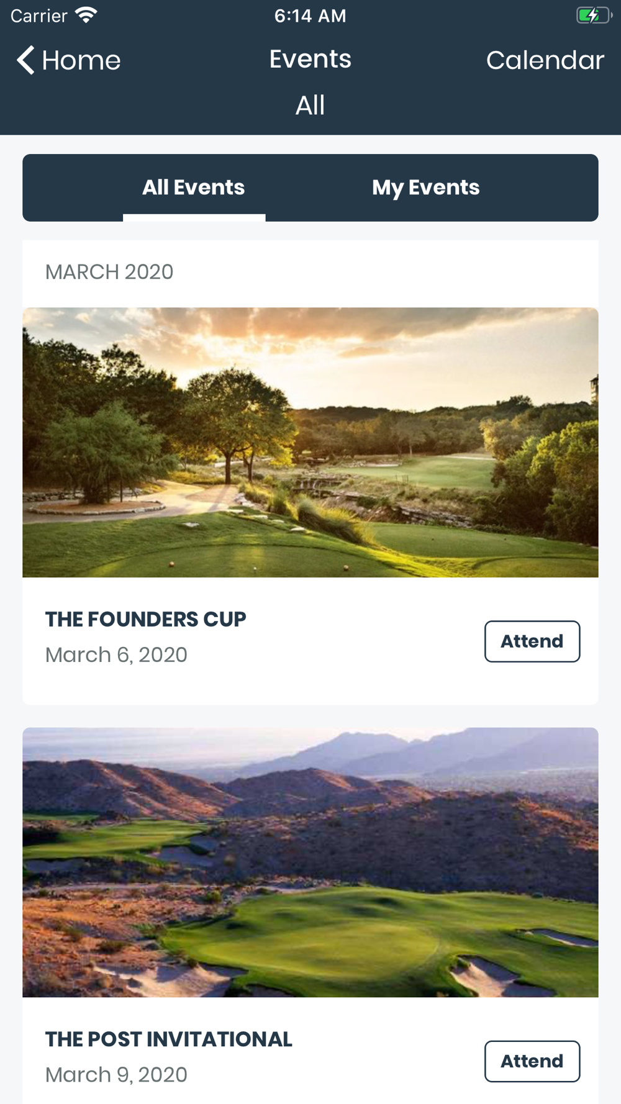Switch to the My Events tab
This screenshot has width=621, height=1104.
426,188
